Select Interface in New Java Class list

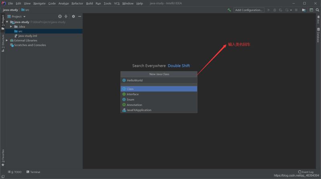pos(132,94)
